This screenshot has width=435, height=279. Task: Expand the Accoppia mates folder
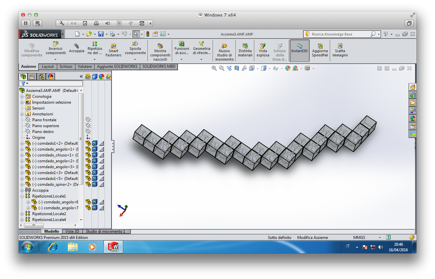22,190
